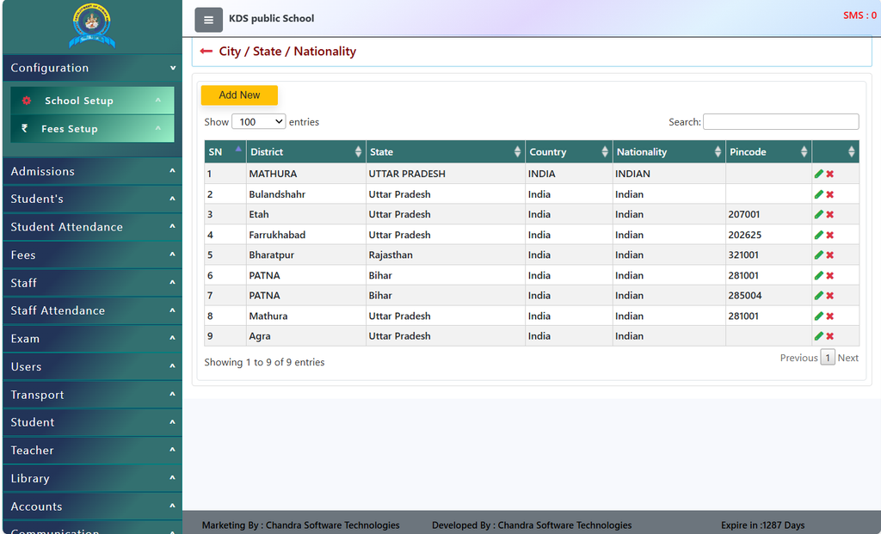Go to Next page
Image resolution: width=881 pixels, height=534 pixels.
[x=847, y=358]
